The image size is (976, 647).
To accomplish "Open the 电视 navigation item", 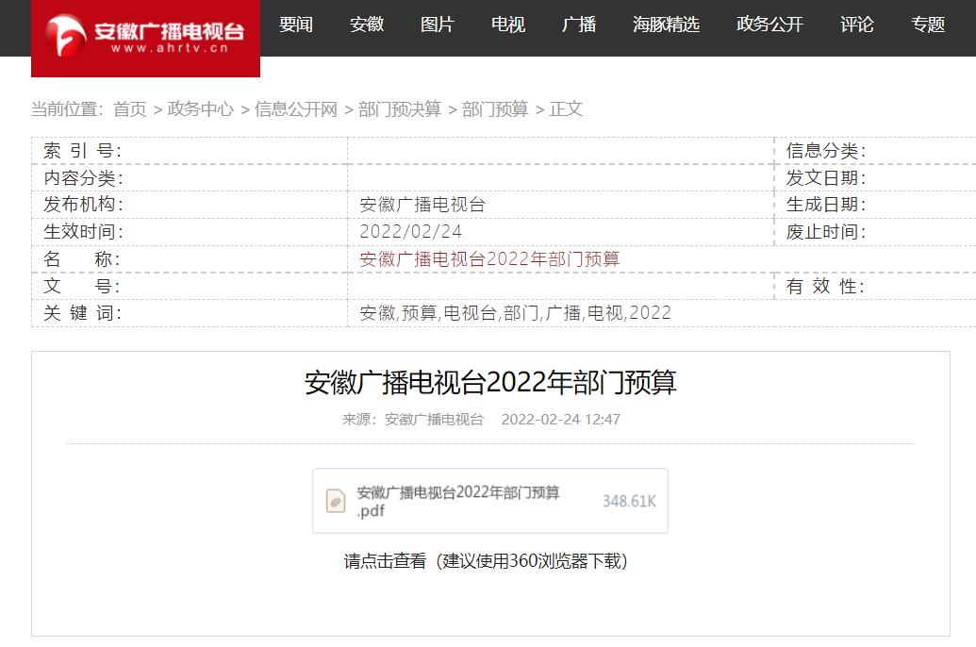I will pyautogui.click(x=508, y=25).
